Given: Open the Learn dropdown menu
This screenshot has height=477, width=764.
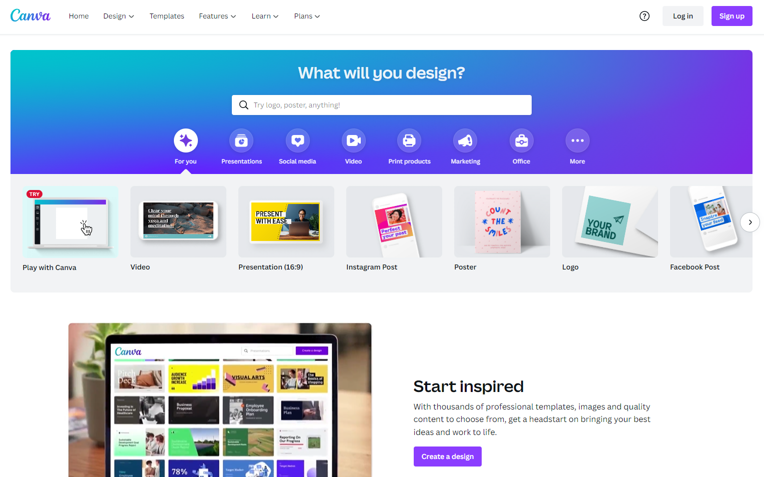Looking at the screenshot, I should point(265,16).
